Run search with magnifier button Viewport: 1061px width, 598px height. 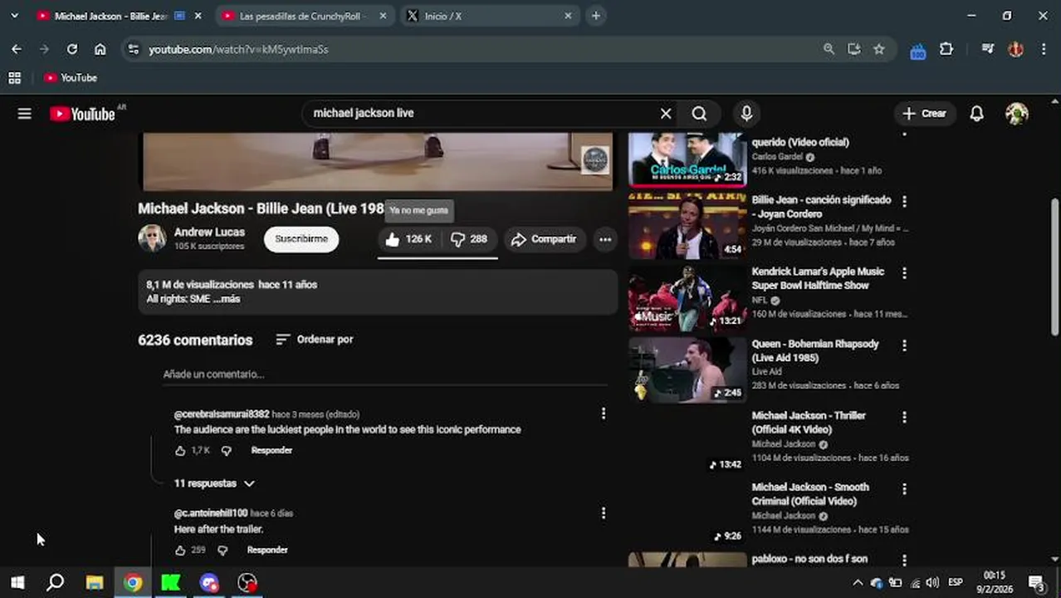699,114
